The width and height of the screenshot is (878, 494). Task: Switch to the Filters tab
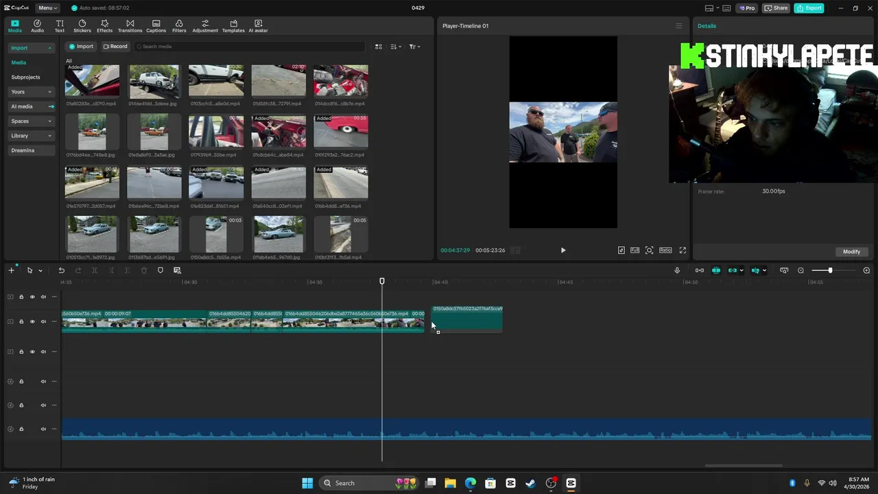[x=179, y=26]
